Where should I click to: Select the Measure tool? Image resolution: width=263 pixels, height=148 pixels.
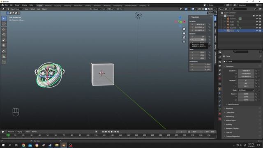pos(4,56)
